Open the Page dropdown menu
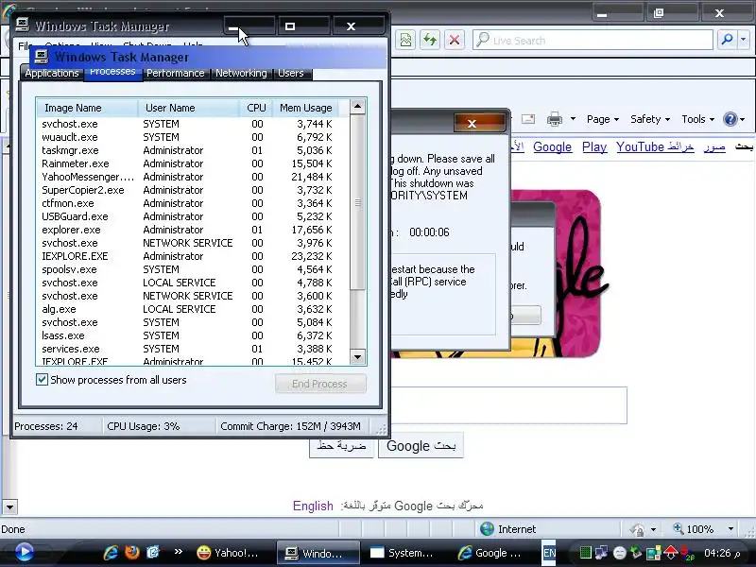Image resolution: width=756 pixels, height=567 pixels. click(x=603, y=119)
